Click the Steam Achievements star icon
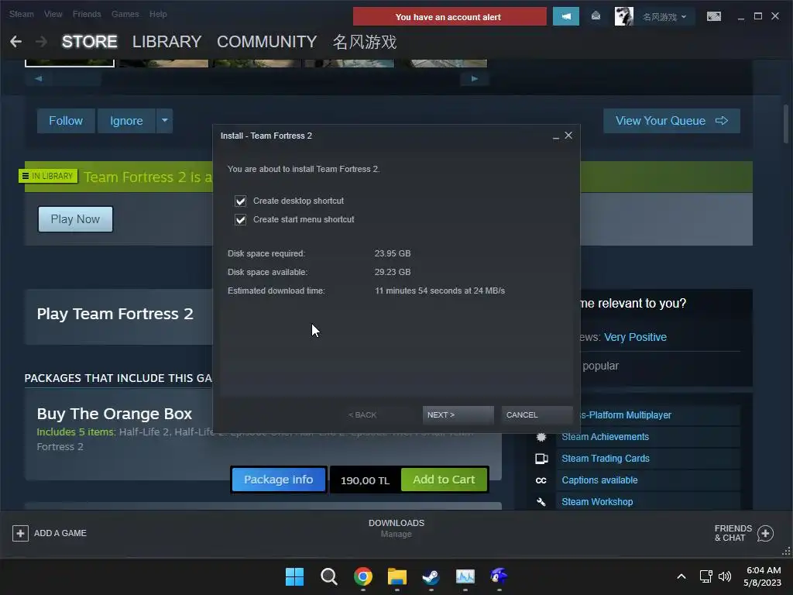Screen dimensions: 793x595 point(541,437)
